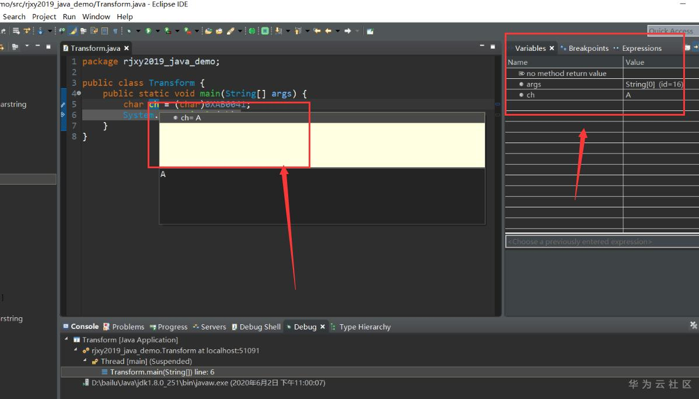The height and width of the screenshot is (399, 699).
Task: Switch to the Console tab
Action: click(81, 327)
